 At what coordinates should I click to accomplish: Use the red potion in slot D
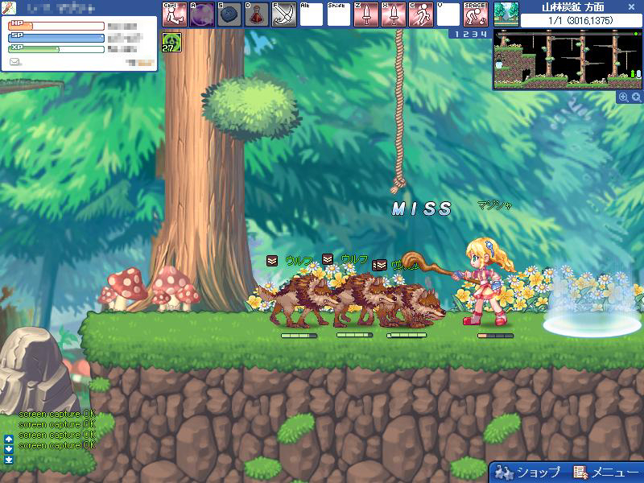[257, 14]
